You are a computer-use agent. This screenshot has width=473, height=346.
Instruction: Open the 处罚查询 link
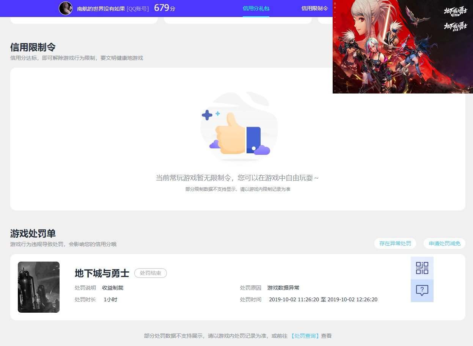[305, 336]
